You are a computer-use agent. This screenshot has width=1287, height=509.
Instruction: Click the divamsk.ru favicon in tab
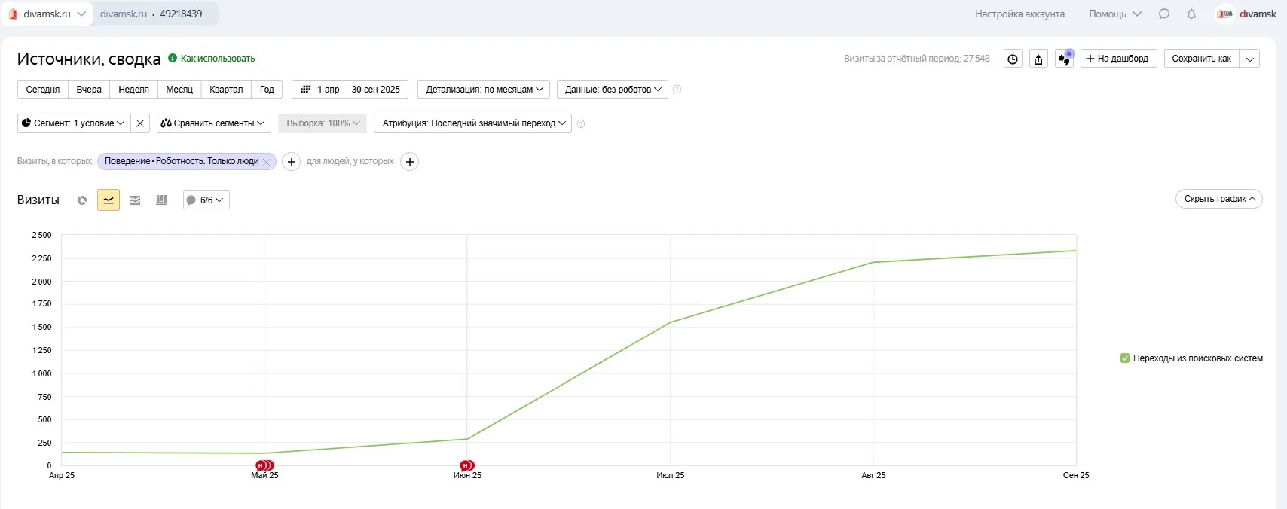point(13,14)
